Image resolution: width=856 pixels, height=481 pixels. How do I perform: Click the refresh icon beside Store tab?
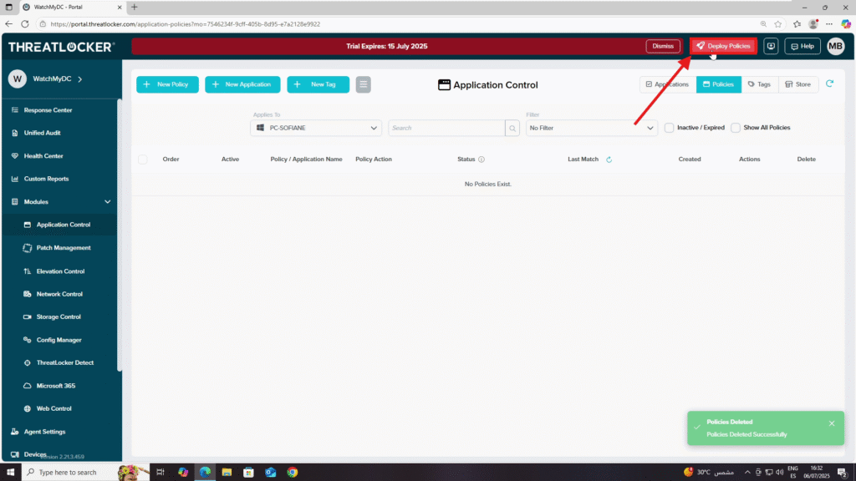pyautogui.click(x=830, y=84)
